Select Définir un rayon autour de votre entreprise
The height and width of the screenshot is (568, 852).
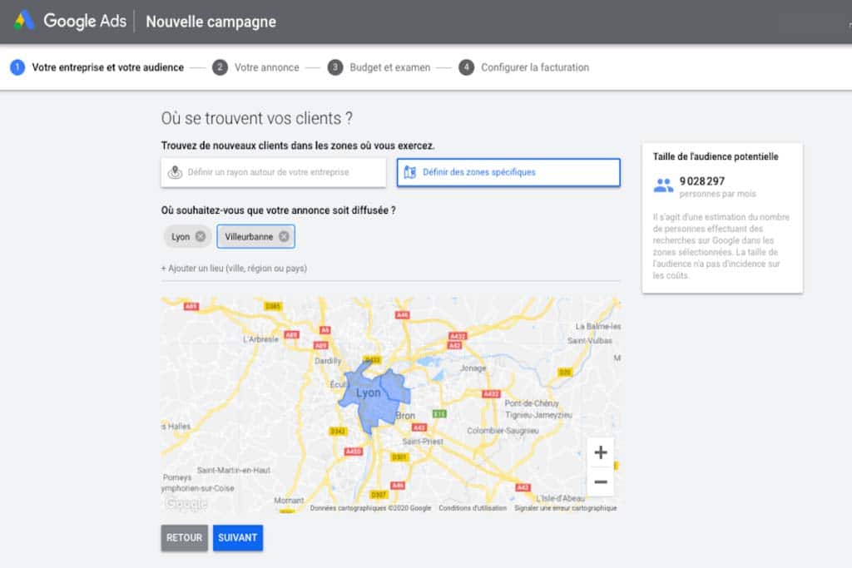tap(273, 172)
